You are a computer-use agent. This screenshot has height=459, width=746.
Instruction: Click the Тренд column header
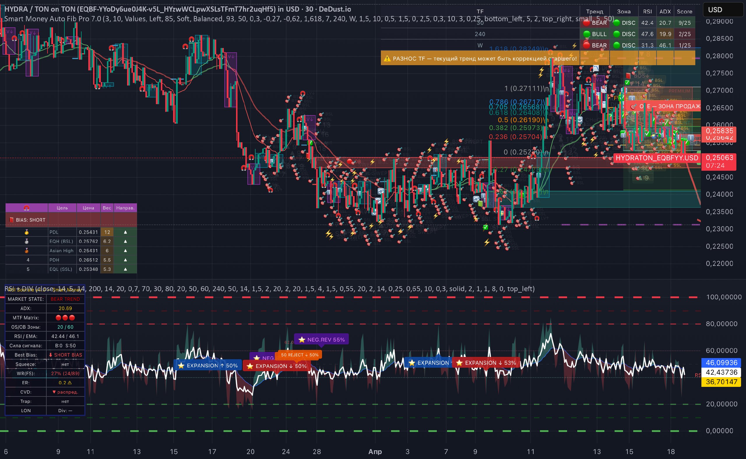pos(594,12)
